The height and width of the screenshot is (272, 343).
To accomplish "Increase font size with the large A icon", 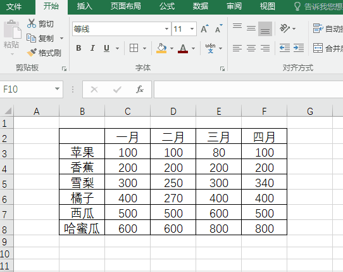I will (205, 29).
